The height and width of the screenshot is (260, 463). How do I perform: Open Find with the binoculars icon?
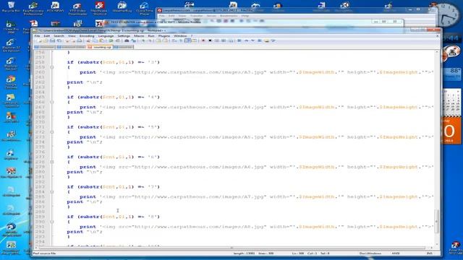coord(127,40)
